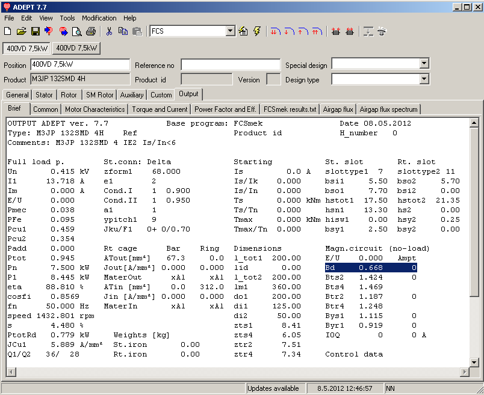Click the double red up-arrow curve icon
The width and height of the screenshot is (484, 395).
tap(317, 31)
